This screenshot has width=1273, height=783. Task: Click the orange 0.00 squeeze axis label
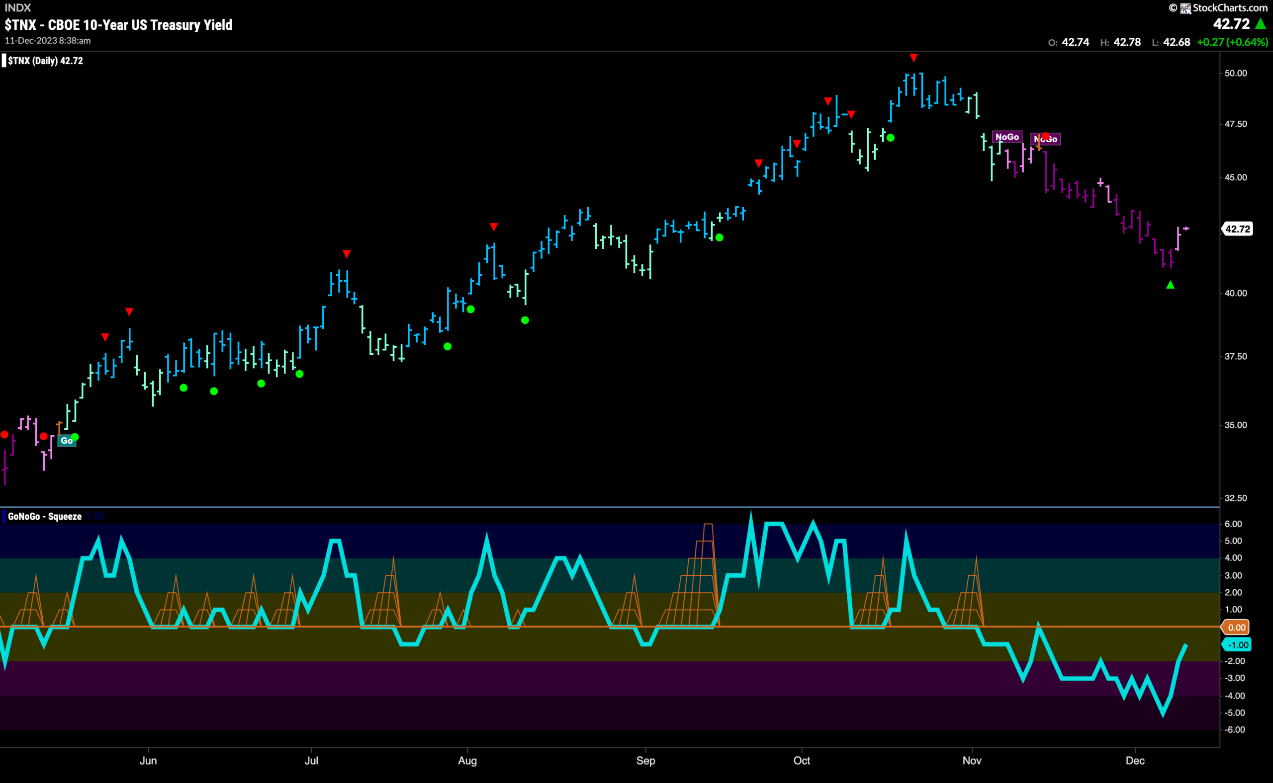(x=1236, y=627)
